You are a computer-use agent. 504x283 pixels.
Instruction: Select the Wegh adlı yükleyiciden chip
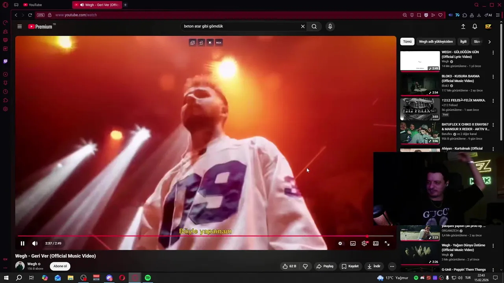pyautogui.click(x=436, y=42)
